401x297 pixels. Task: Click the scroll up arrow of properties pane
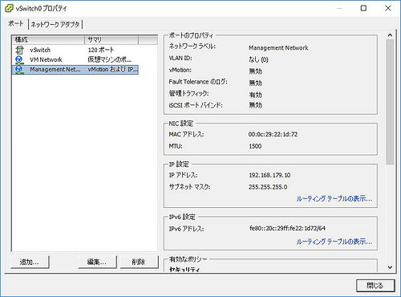pos(390,35)
